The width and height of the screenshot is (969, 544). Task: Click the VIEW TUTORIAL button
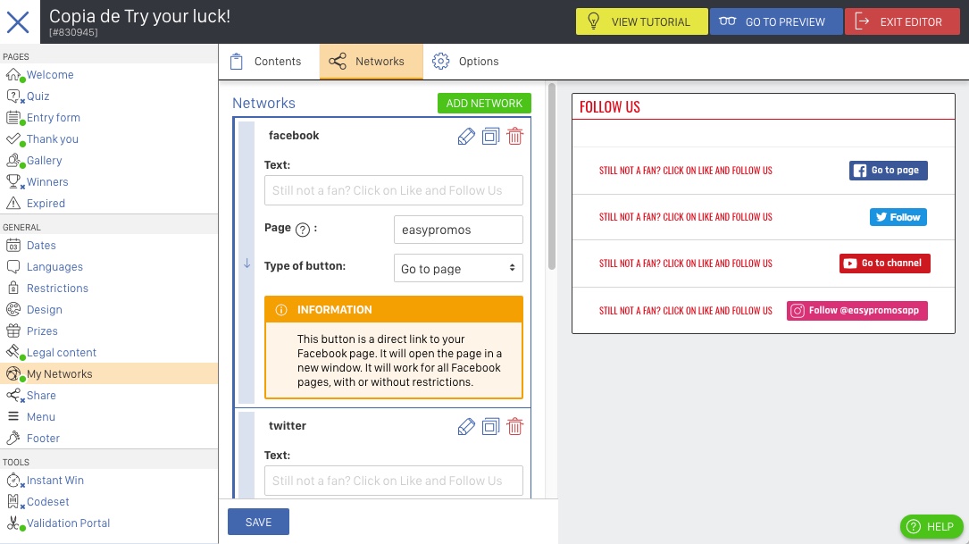(641, 21)
